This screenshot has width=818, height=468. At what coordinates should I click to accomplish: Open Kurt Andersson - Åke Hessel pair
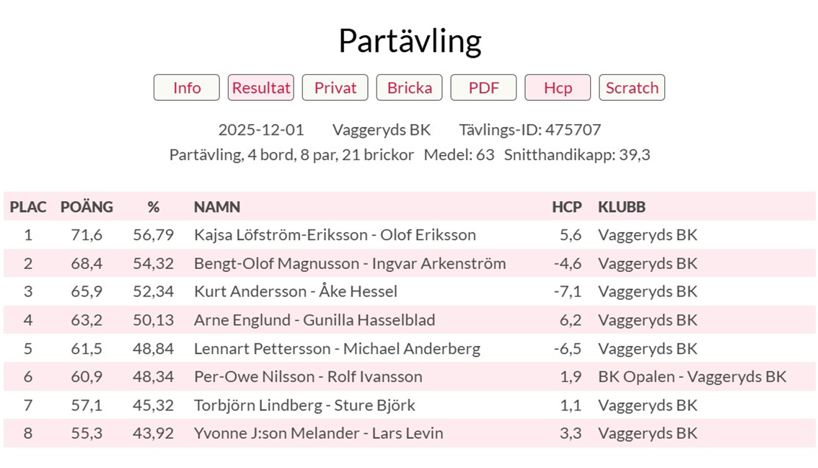point(296,292)
